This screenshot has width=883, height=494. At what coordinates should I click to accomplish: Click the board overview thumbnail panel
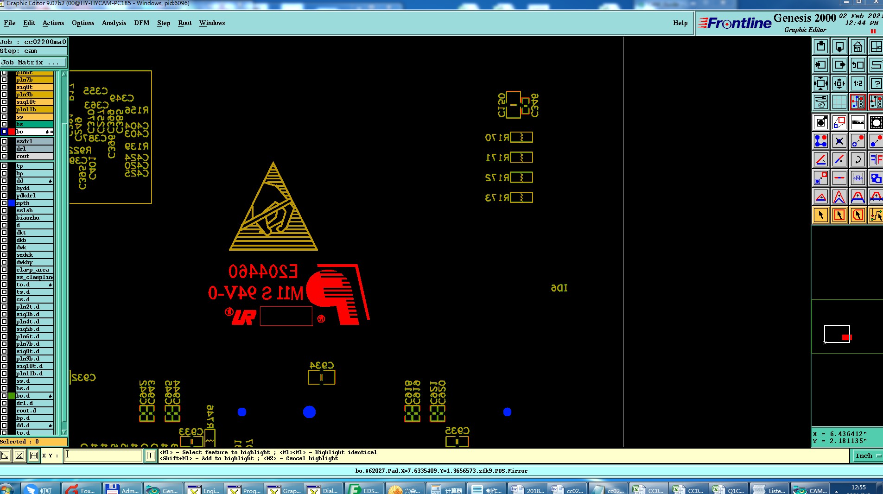click(847, 327)
